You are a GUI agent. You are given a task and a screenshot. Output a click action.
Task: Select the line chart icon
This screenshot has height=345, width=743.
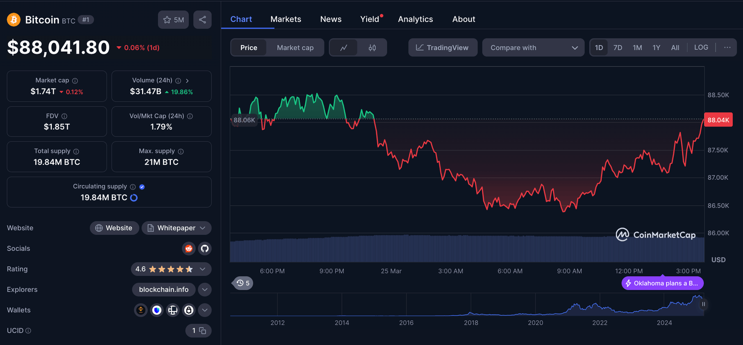344,48
